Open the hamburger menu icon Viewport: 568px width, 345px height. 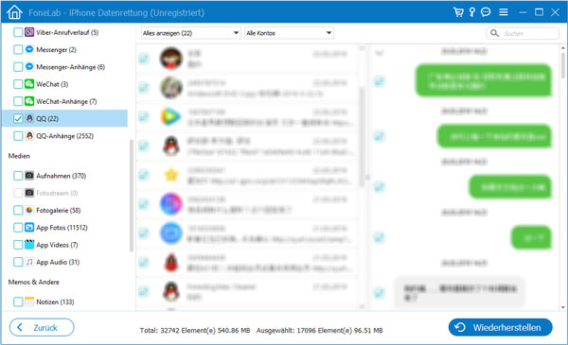point(504,12)
